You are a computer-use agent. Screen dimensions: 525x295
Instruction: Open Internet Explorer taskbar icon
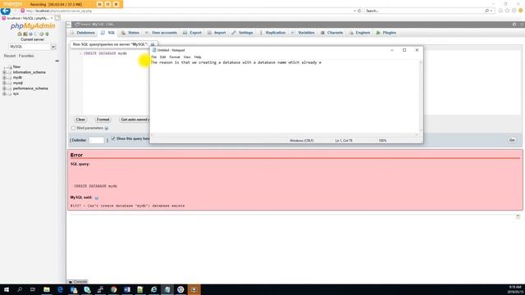coord(153,289)
